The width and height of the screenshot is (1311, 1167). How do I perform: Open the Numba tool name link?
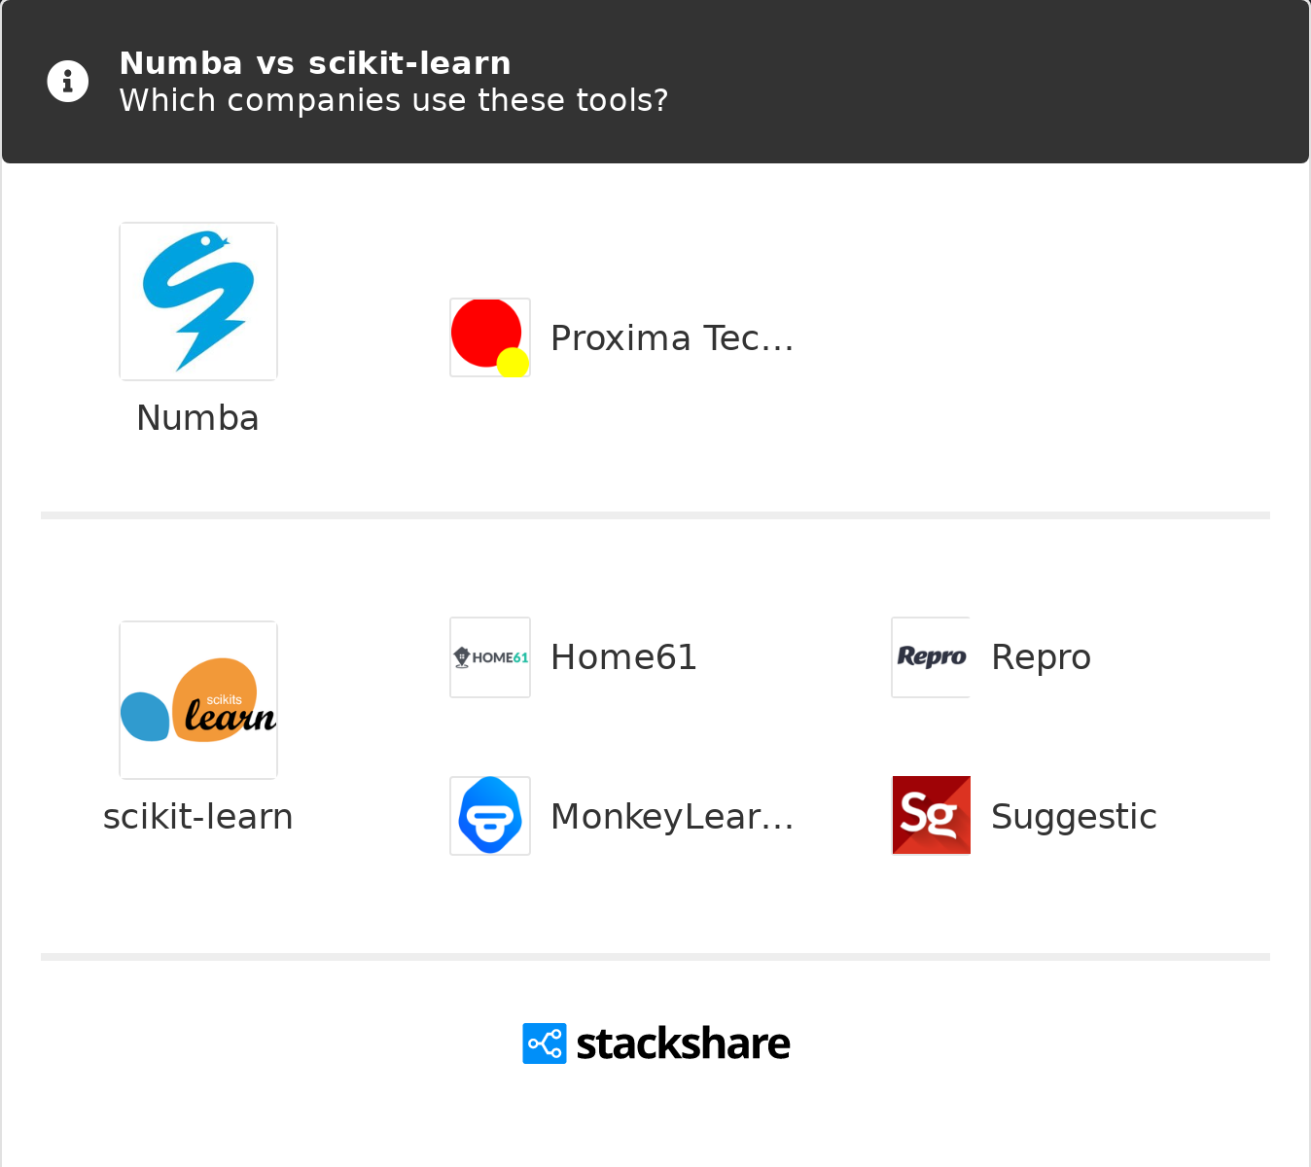coord(198,418)
